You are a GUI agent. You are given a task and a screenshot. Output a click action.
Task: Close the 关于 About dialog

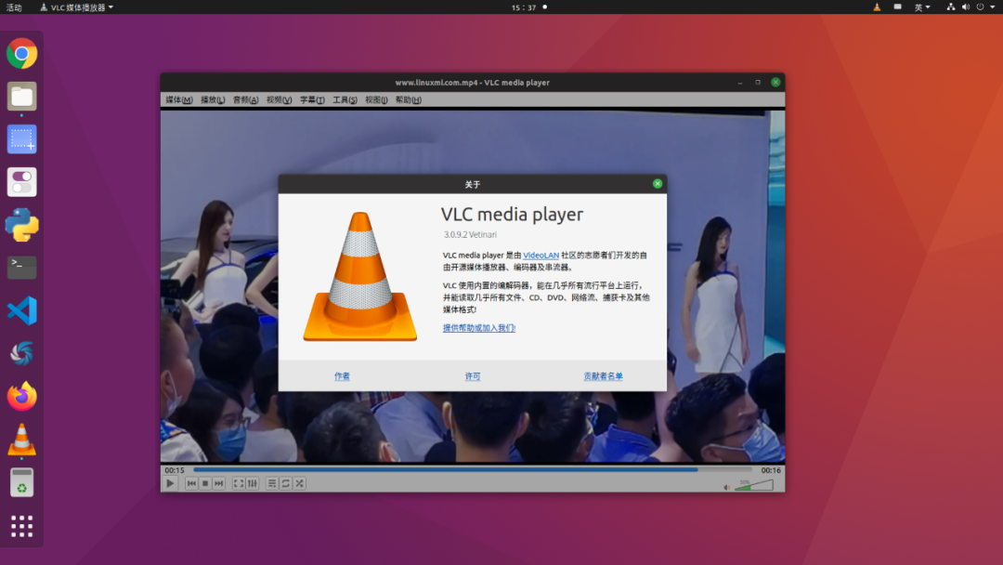(658, 184)
